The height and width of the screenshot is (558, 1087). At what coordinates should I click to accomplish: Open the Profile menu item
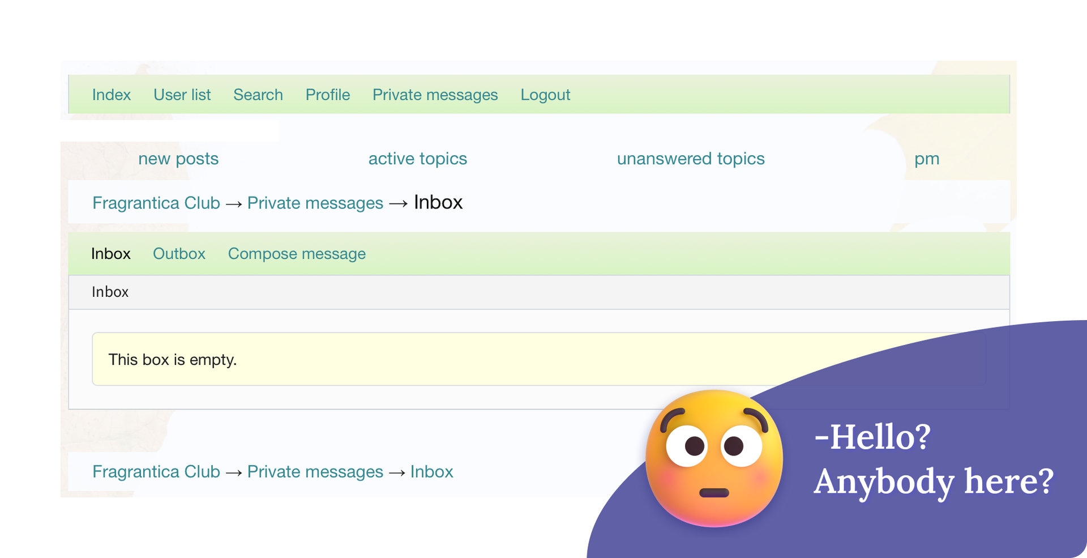pyautogui.click(x=327, y=95)
